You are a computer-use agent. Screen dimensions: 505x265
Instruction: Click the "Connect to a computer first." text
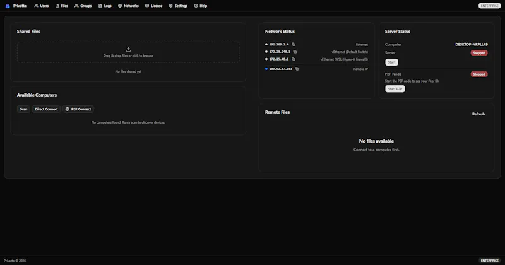coord(376,150)
